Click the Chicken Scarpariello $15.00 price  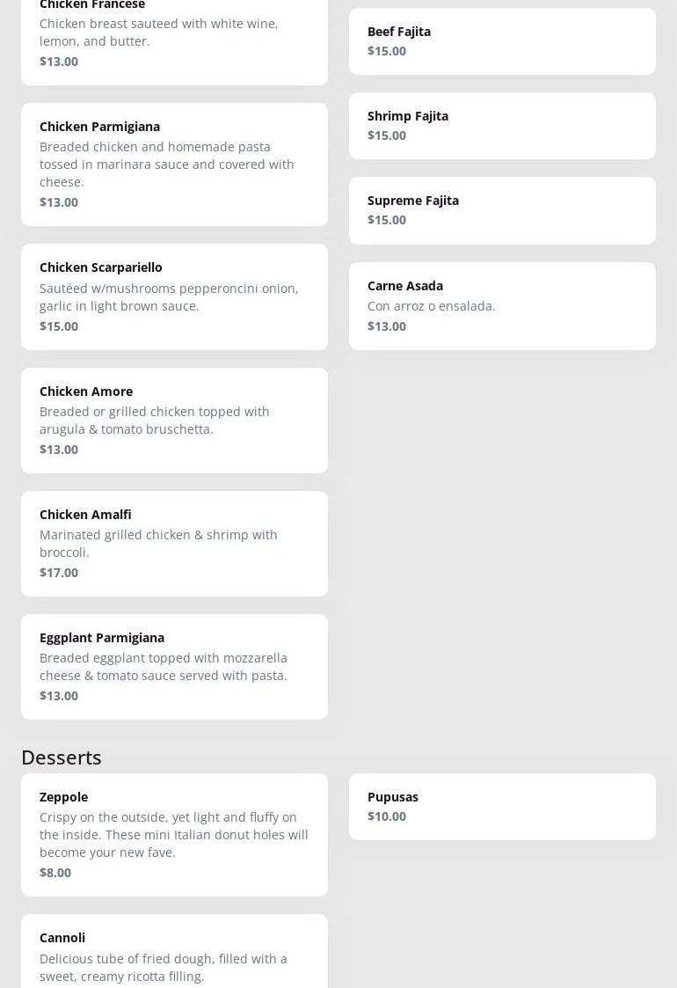59,326
